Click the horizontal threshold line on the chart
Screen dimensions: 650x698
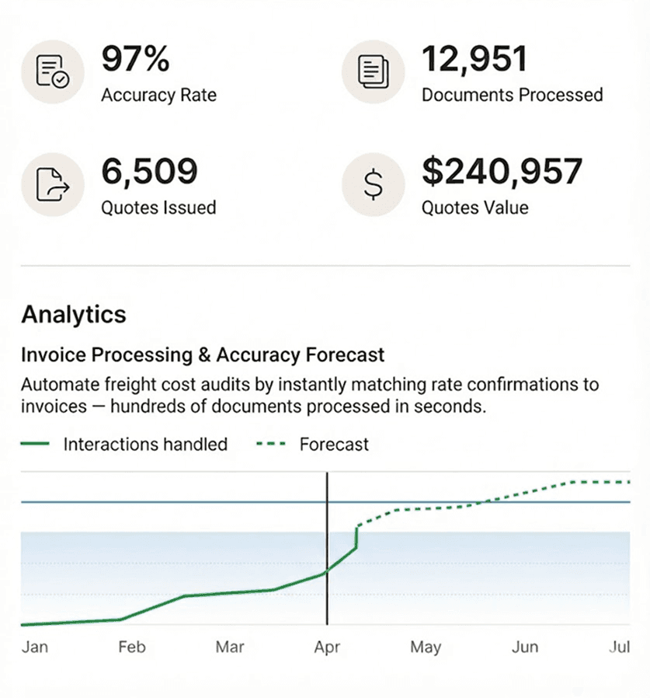pyautogui.click(x=326, y=502)
